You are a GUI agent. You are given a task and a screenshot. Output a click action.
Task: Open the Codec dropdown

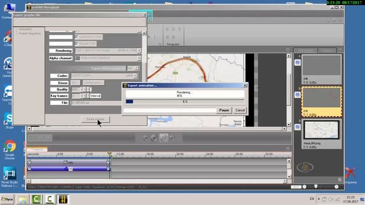click(x=135, y=76)
